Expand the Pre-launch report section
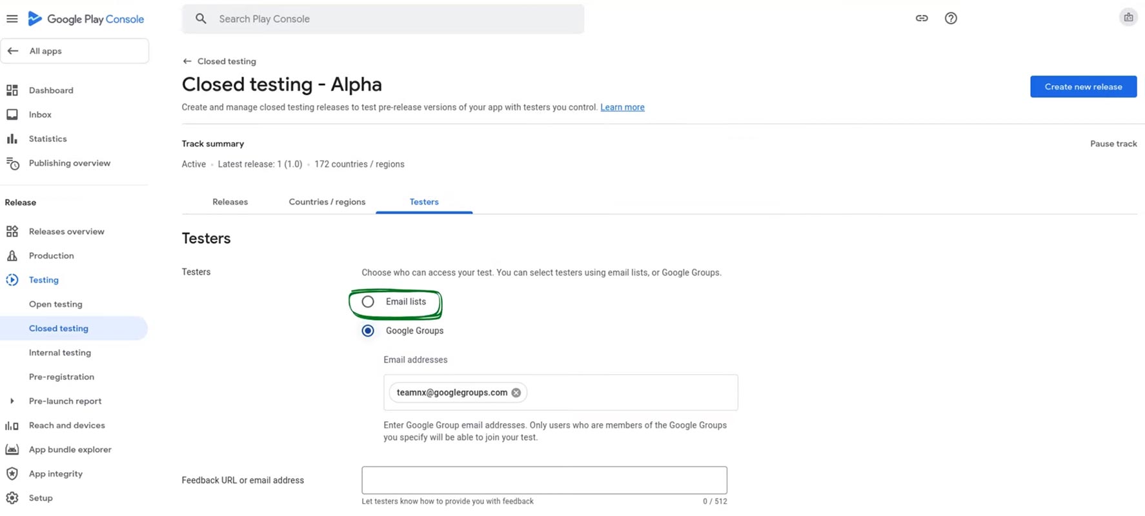Screen dimensions: 1145x516 (x=12, y=401)
